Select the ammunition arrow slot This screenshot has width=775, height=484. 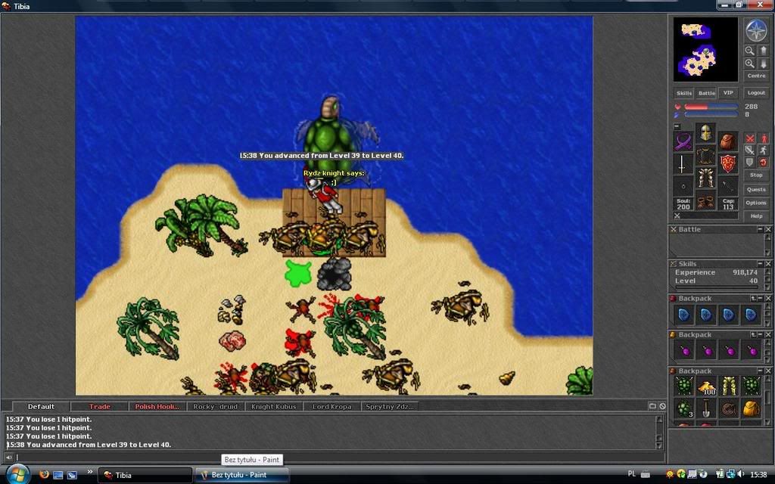[x=728, y=187]
